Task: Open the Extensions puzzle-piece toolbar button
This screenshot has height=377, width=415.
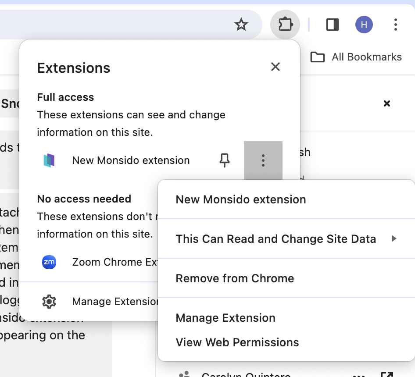Action: (x=285, y=25)
